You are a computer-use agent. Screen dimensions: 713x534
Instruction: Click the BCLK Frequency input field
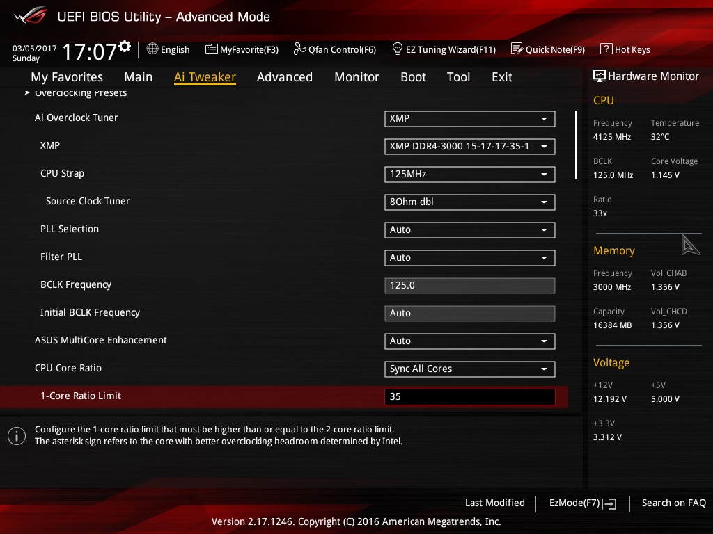click(470, 286)
